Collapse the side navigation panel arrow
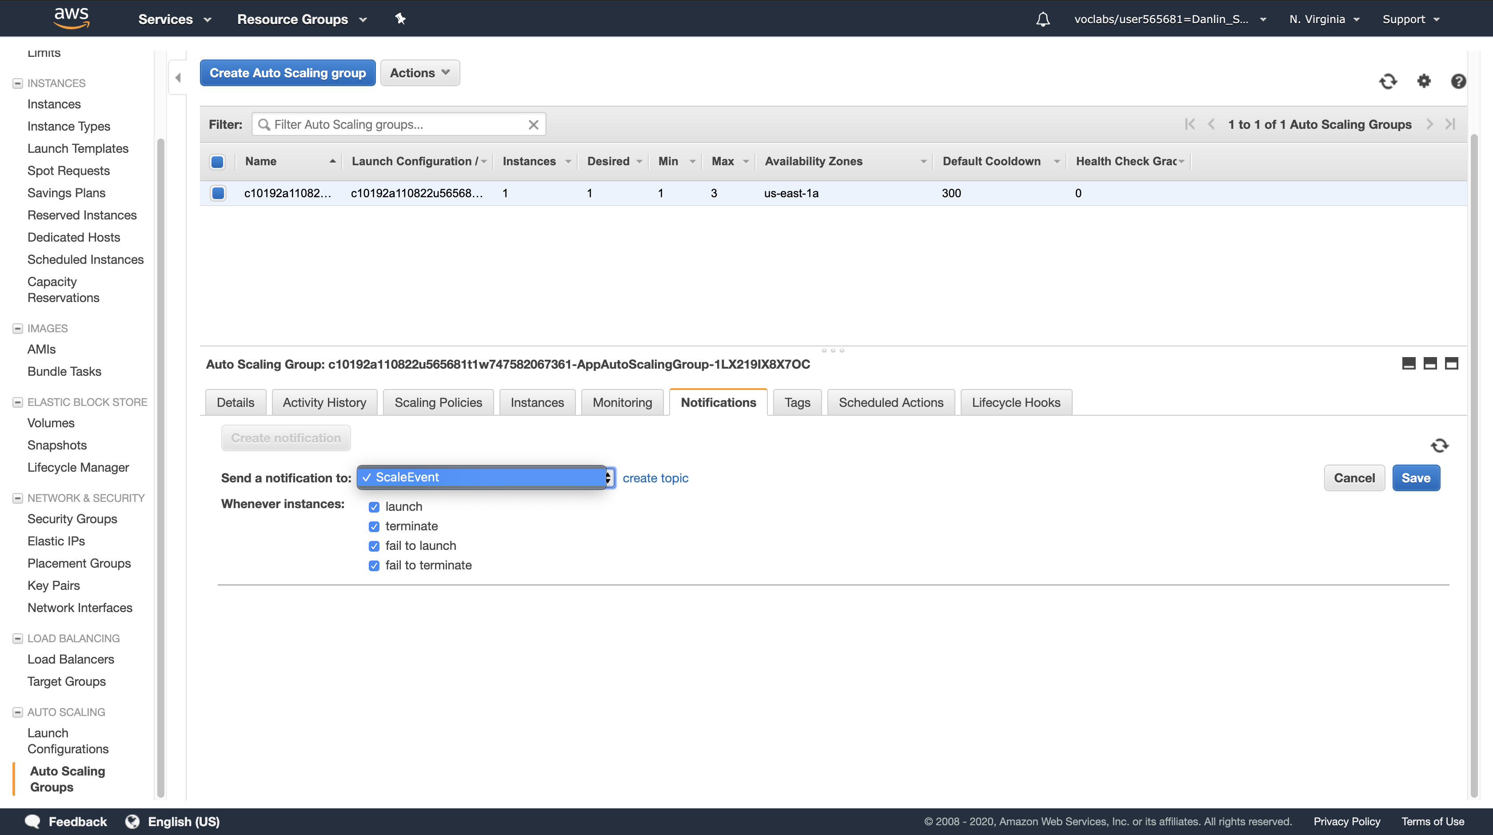Viewport: 1493px width, 835px height. (178, 78)
